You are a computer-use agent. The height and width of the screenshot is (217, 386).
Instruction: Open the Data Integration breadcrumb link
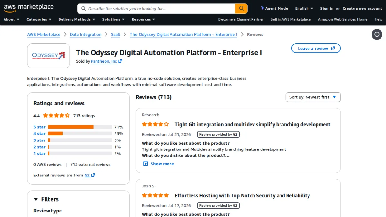86,34
